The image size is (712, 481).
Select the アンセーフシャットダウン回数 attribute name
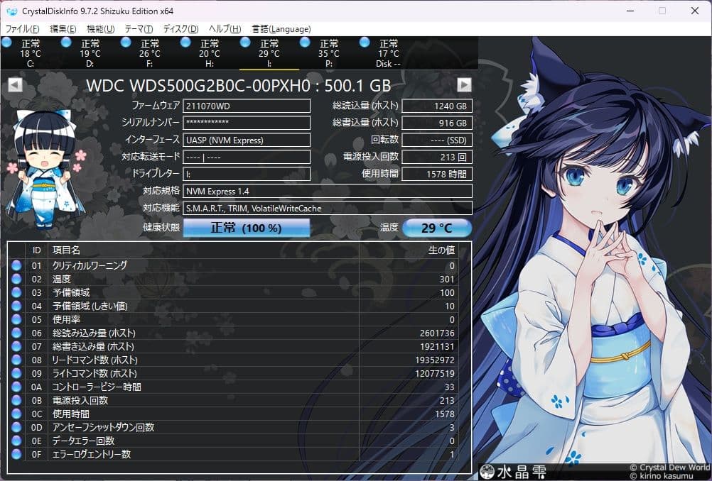point(104,427)
